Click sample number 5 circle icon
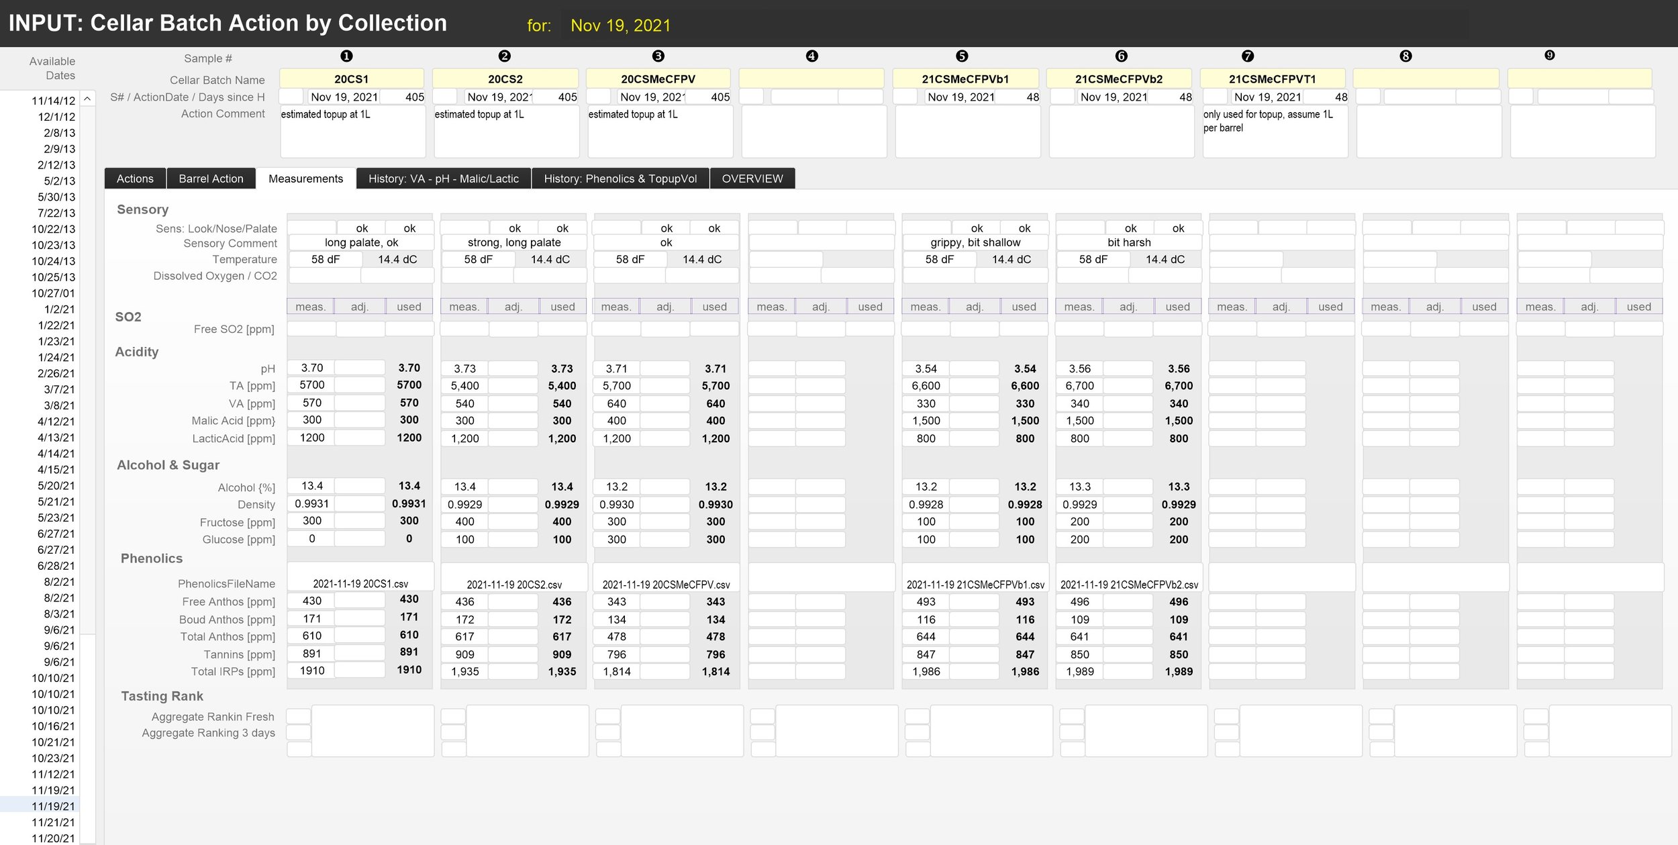 coord(962,56)
